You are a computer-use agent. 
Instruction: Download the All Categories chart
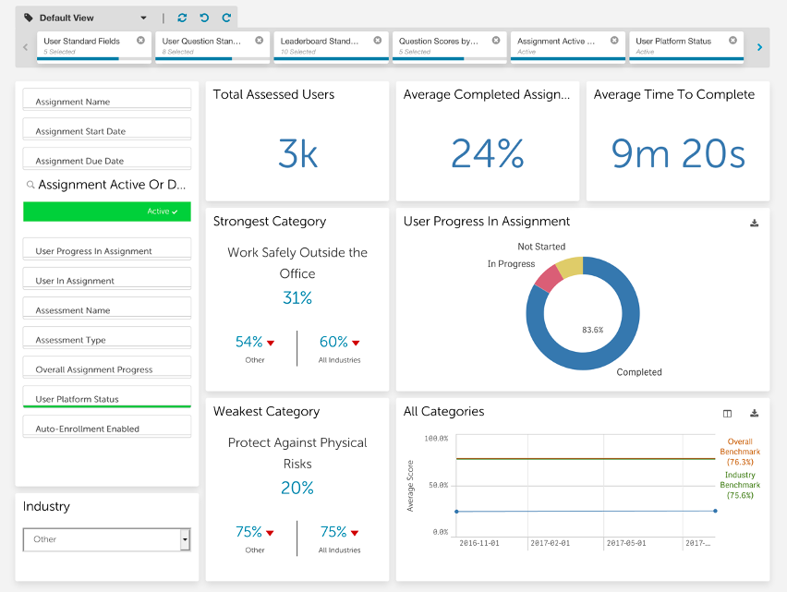click(754, 414)
